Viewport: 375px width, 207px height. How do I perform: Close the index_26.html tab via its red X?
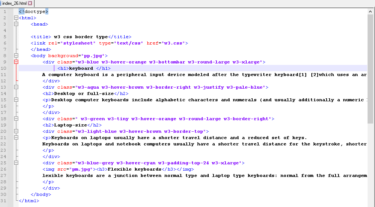[30, 3]
